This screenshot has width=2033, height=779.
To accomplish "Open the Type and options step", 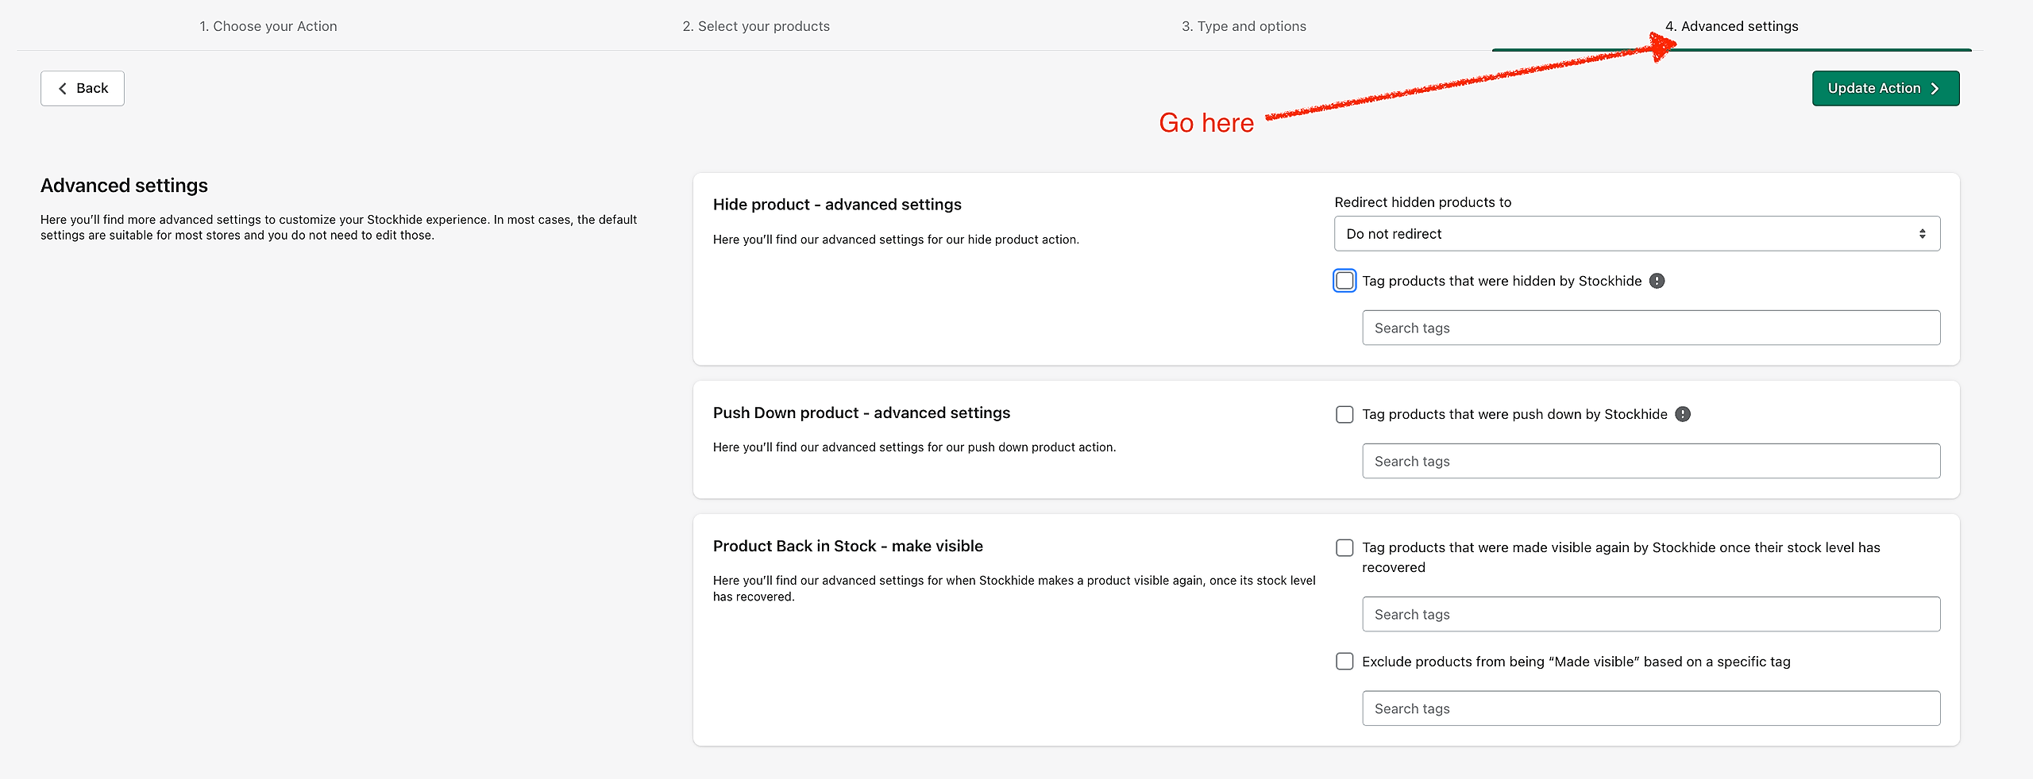I will (1244, 26).
